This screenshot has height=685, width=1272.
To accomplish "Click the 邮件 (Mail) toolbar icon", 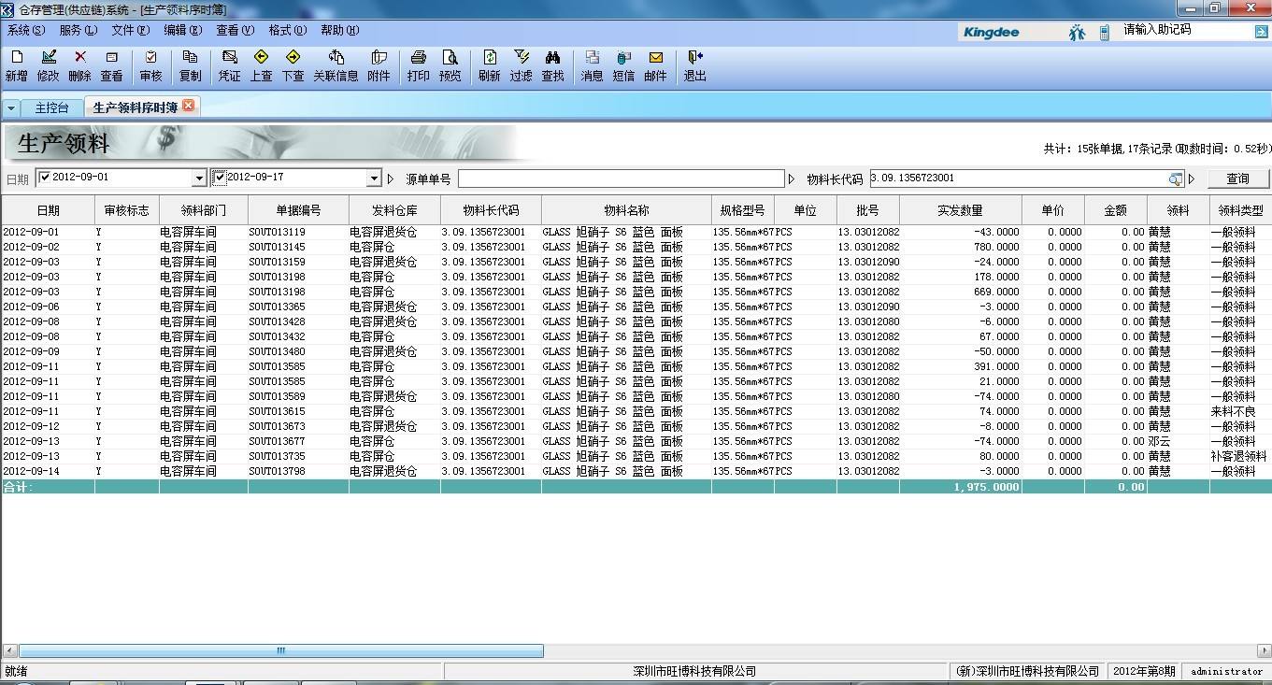I will [655, 65].
